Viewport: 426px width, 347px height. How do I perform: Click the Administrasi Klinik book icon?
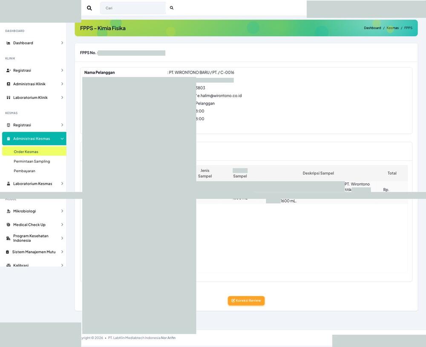pos(9,84)
